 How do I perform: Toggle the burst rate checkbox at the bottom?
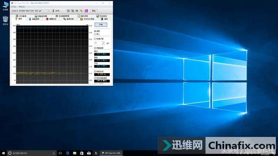[95, 78]
